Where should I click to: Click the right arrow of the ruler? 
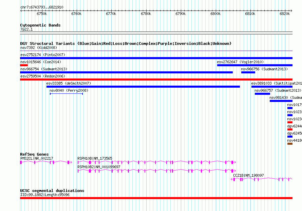pyautogui.click(x=291, y=11)
